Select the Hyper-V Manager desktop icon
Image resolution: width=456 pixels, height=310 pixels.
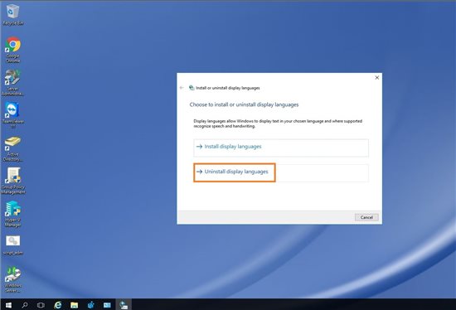click(x=12, y=214)
